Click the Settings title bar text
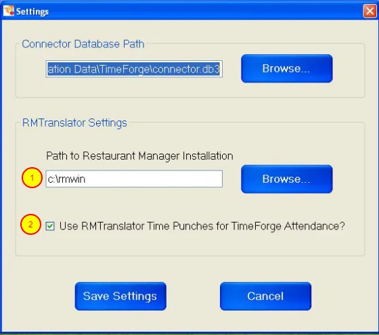Viewport: 379px width, 335px height. coord(32,12)
